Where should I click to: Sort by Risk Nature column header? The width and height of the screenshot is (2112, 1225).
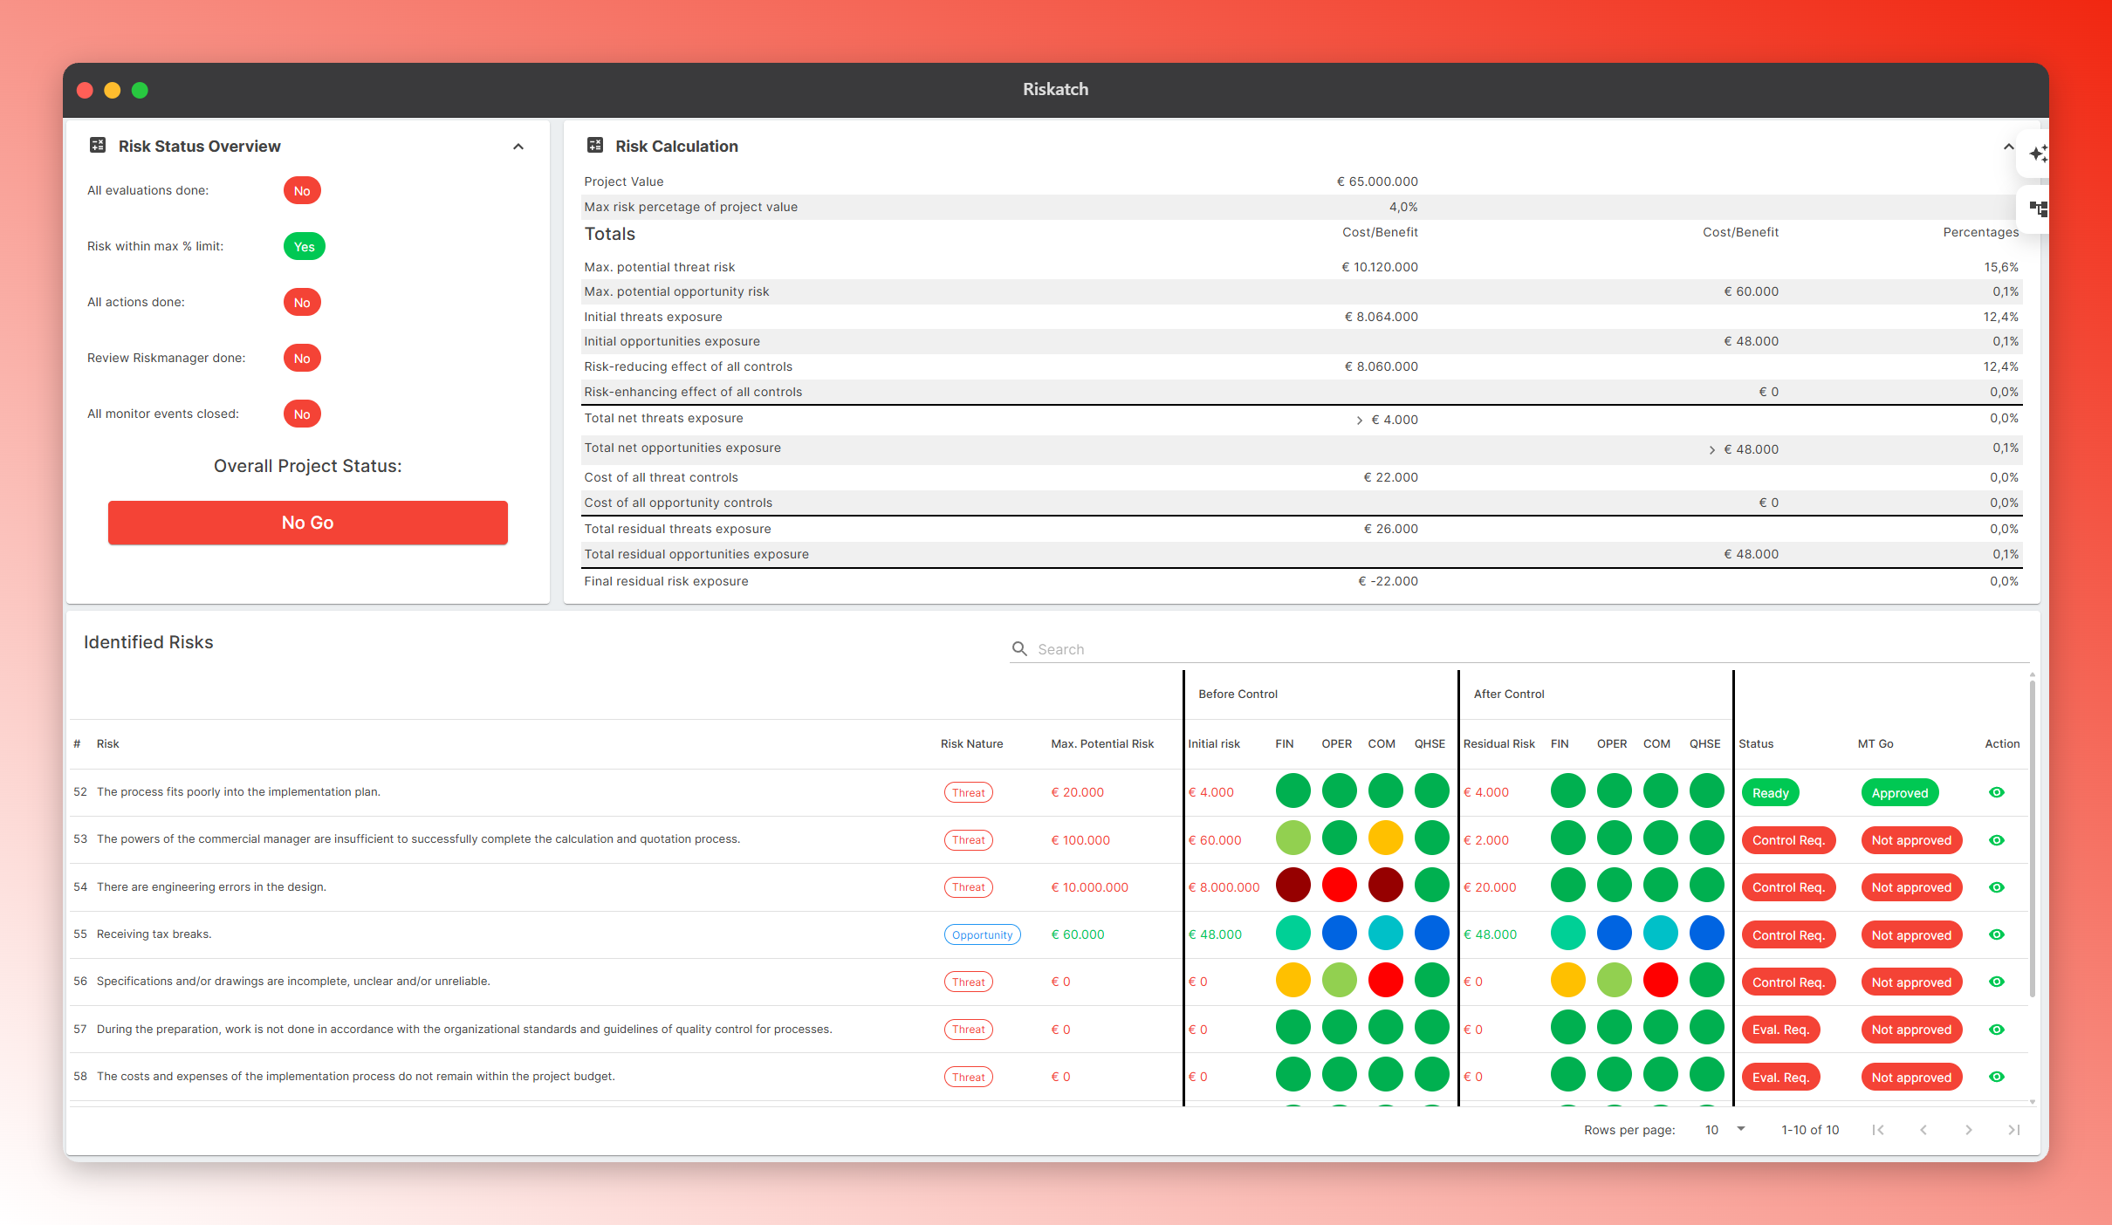971,743
